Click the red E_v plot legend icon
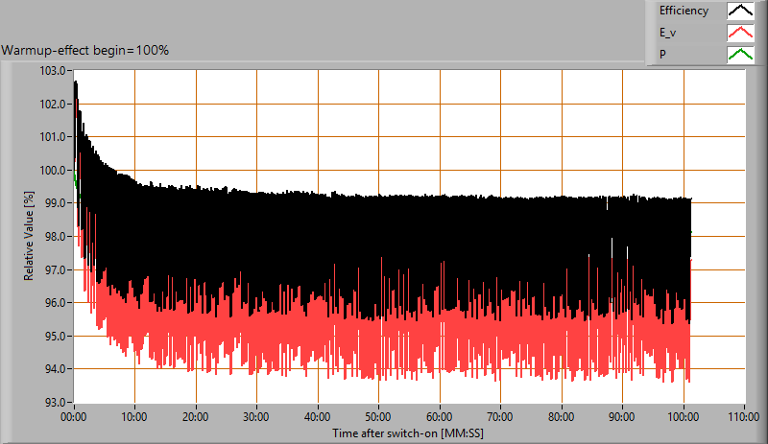This screenshot has height=444, width=768. 739,33
